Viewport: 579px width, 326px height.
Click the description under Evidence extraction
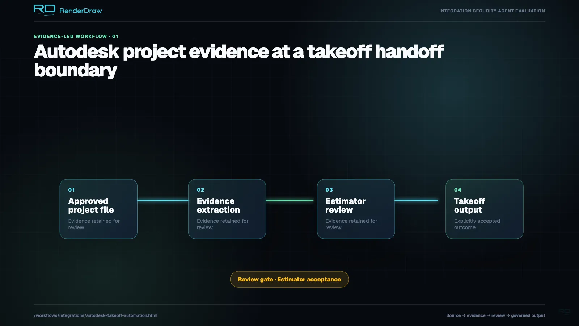point(223,224)
